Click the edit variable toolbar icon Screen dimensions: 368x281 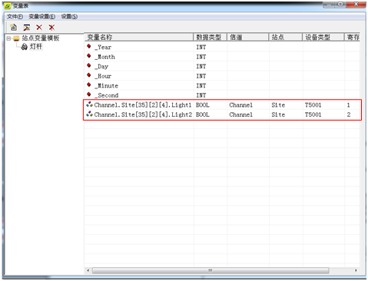point(26,27)
